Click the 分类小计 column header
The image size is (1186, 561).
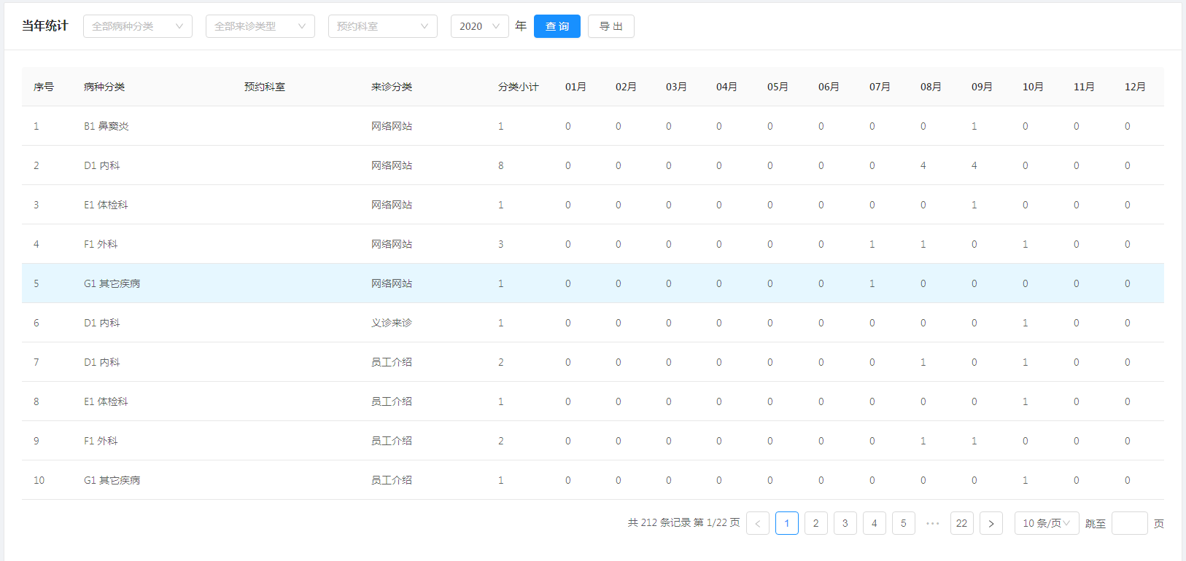(519, 87)
